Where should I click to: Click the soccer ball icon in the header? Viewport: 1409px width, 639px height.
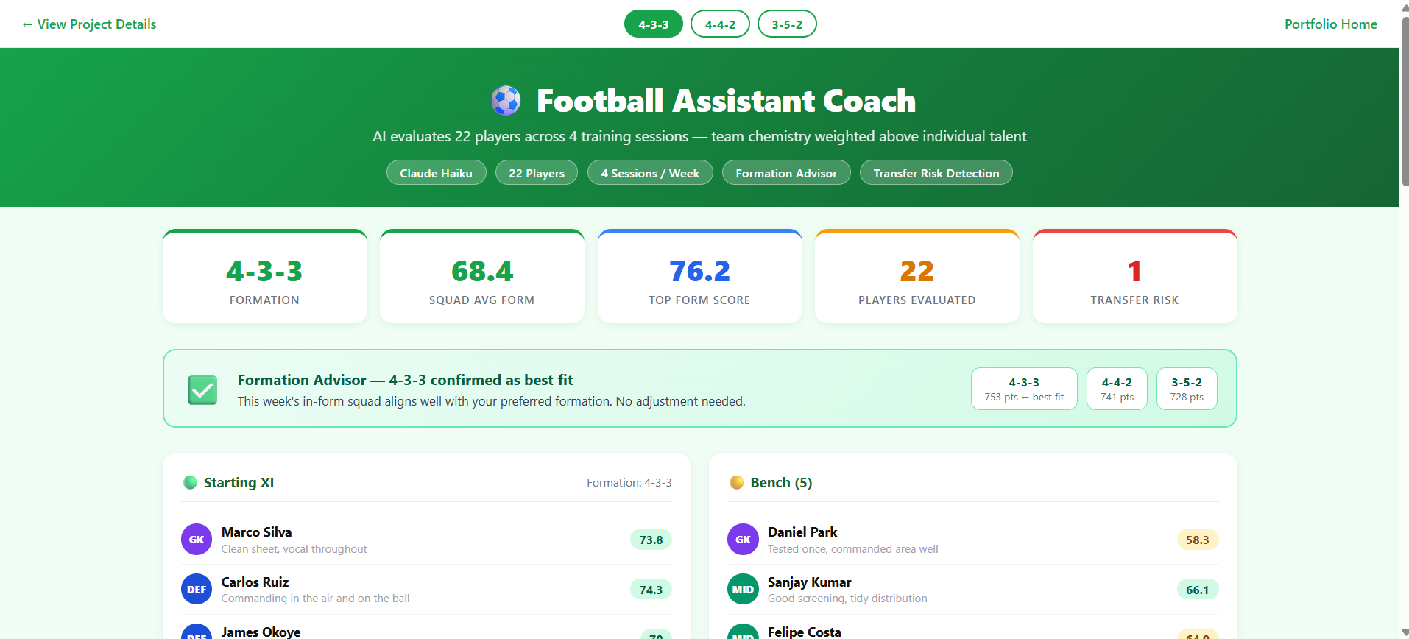click(x=505, y=101)
